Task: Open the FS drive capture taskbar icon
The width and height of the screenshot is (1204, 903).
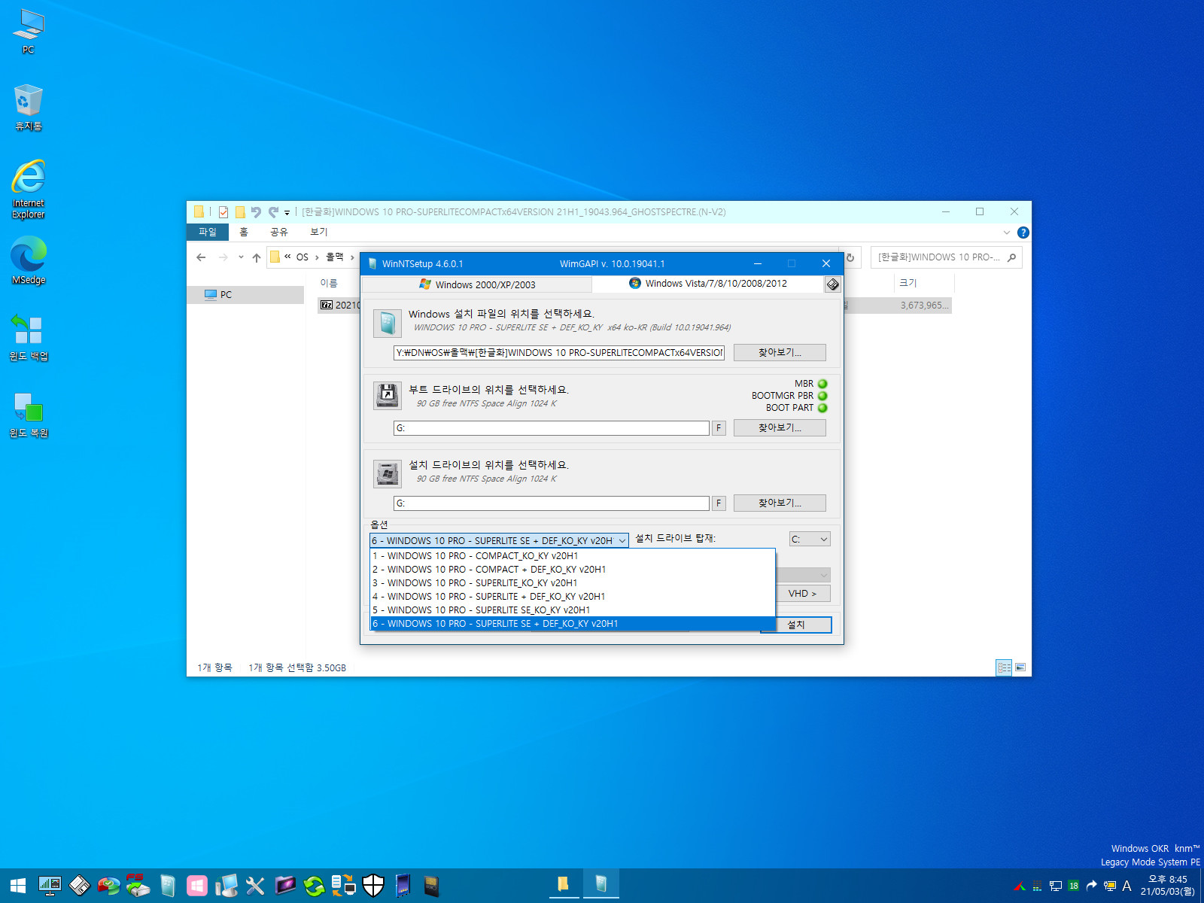Action: (138, 886)
